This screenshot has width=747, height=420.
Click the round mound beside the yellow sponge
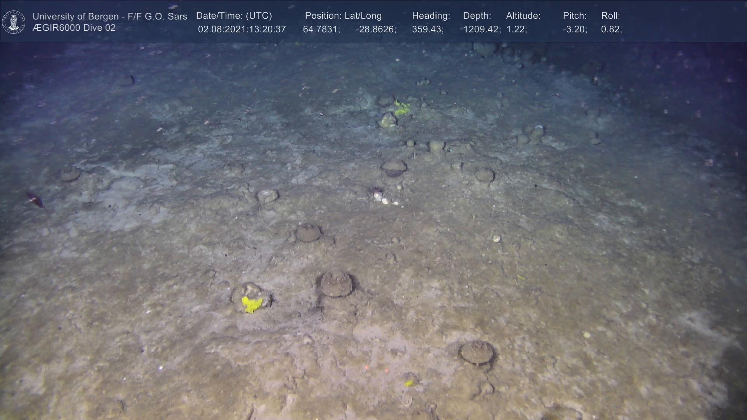337,284
